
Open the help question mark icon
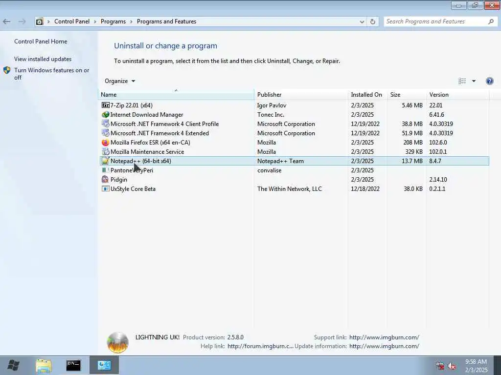489,81
